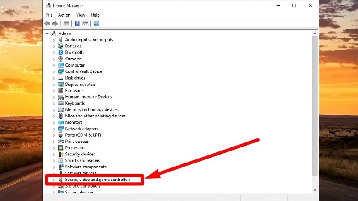Click the Processors category icon

[x=60, y=148]
